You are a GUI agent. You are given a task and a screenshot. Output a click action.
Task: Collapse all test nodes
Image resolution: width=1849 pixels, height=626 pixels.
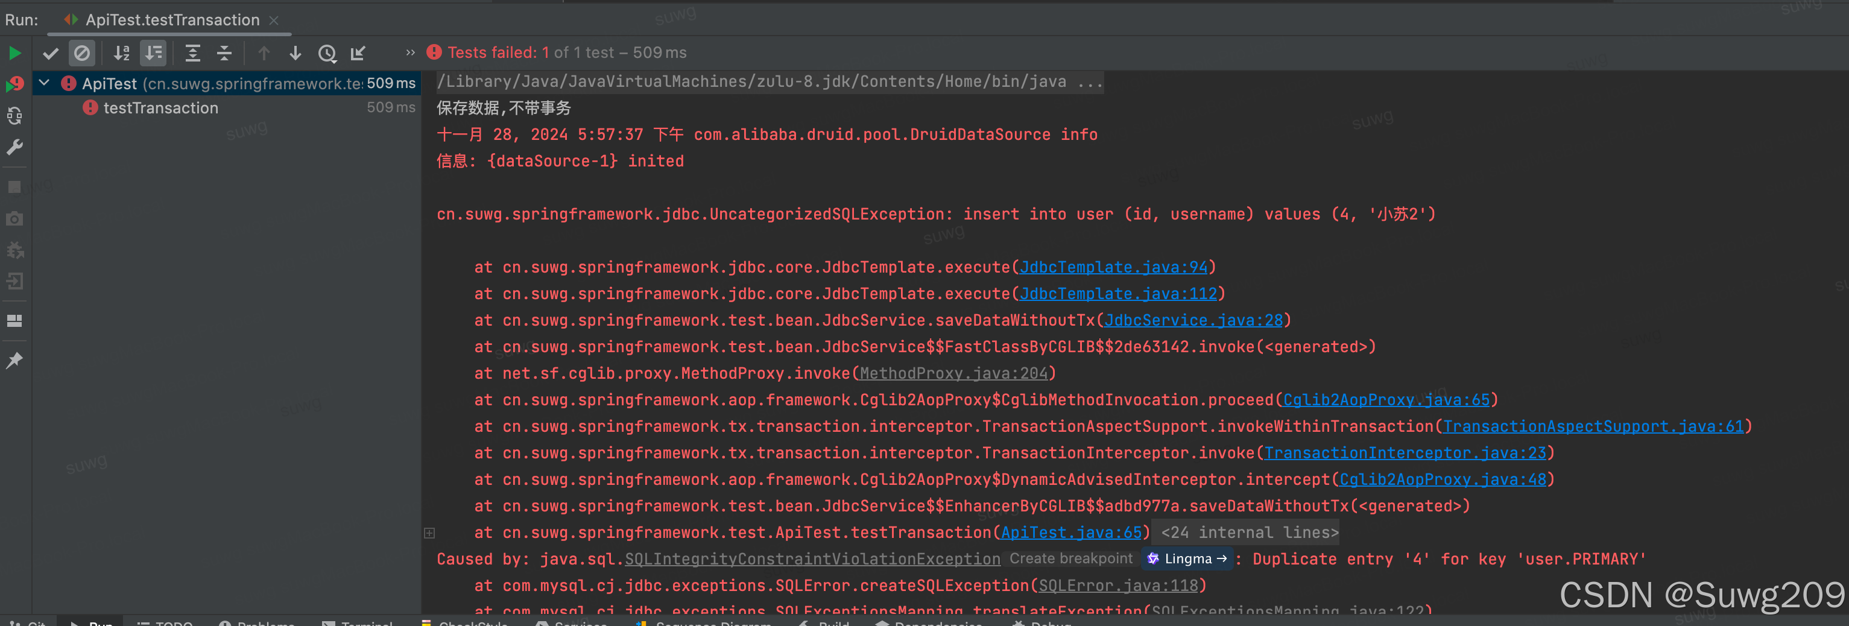[x=224, y=53]
